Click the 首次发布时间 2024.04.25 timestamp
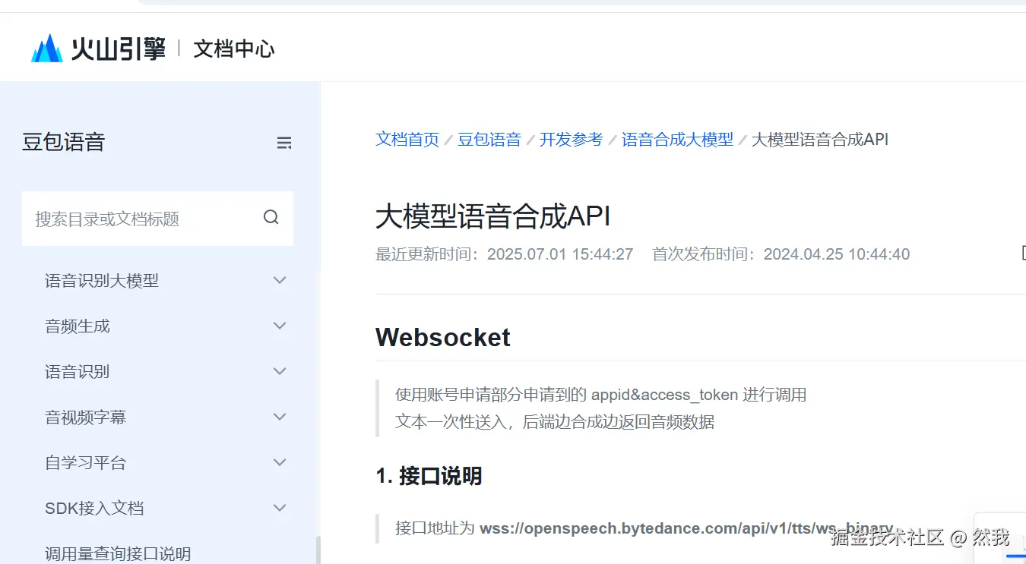 click(781, 254)
